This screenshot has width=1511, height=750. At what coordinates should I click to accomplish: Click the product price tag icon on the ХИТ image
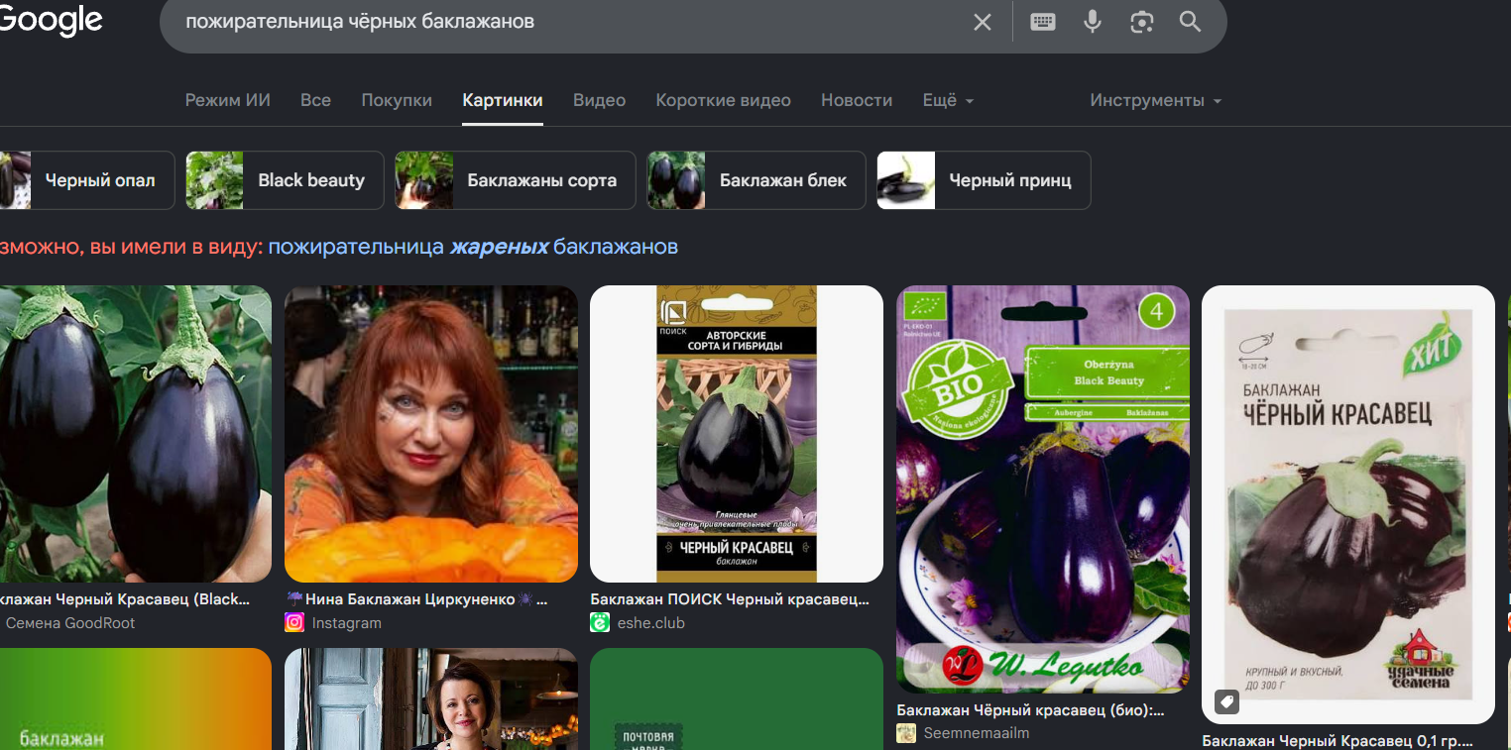coord(1226,702)
